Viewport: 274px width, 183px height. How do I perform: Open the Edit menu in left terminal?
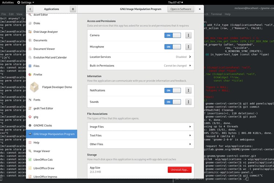[11, 14]
